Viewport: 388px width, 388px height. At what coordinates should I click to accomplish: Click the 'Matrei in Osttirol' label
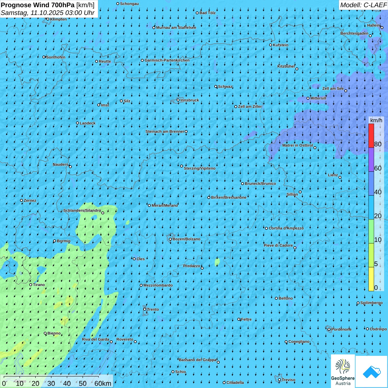click(298, 145)
